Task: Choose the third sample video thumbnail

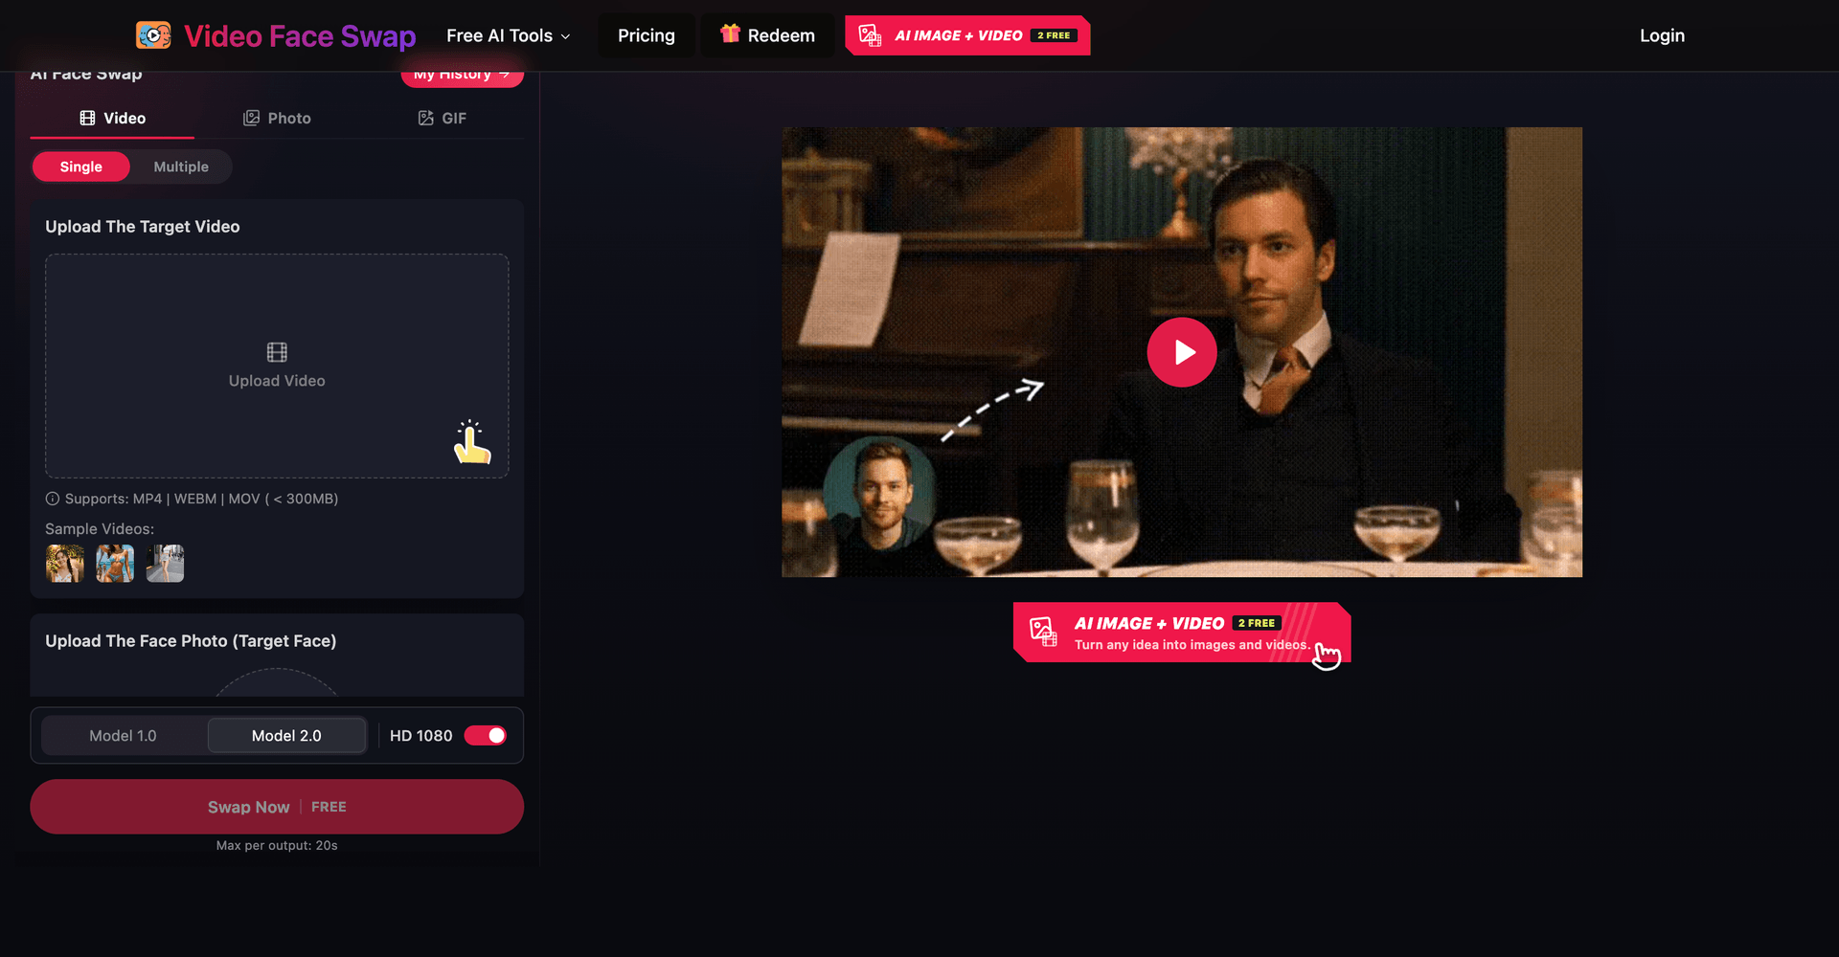Action: (165, 564)
